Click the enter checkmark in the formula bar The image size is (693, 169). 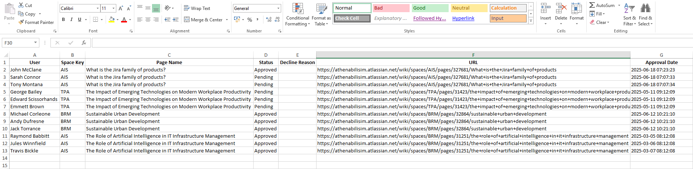[x=71, y=43]
